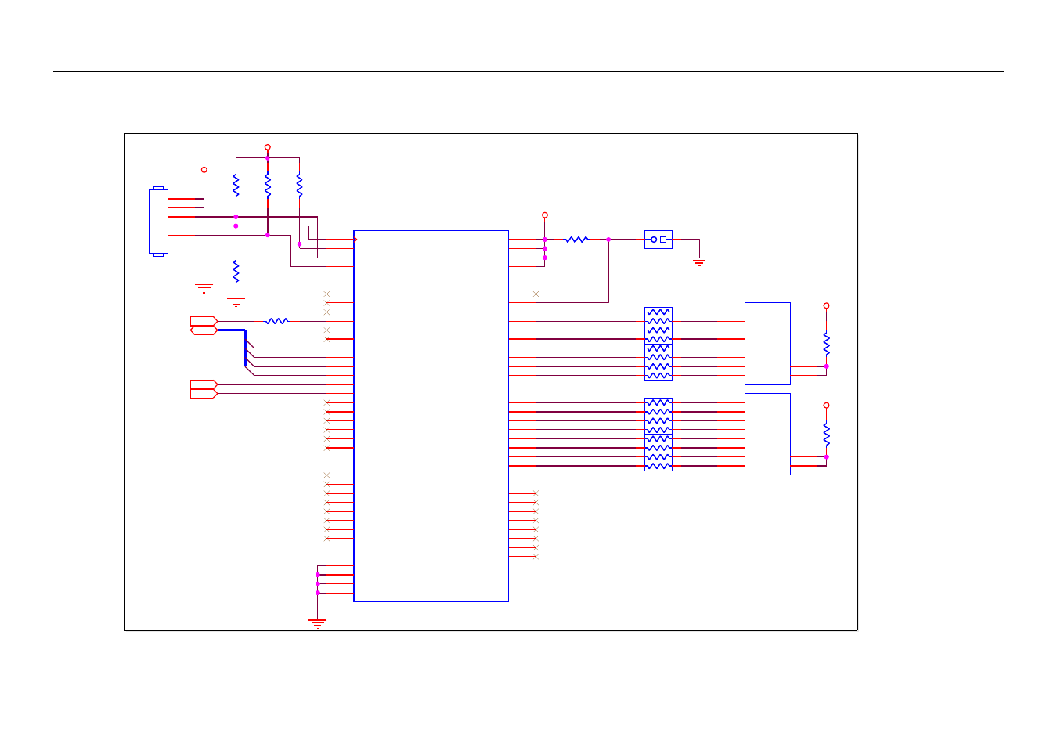Click the off-page port connected to the blue bus
Viewport: 1057px width, 747px height.
204,330
